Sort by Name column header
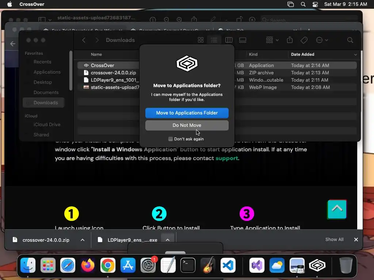This screenshot has height=280, width=374. tap(96, 54)
